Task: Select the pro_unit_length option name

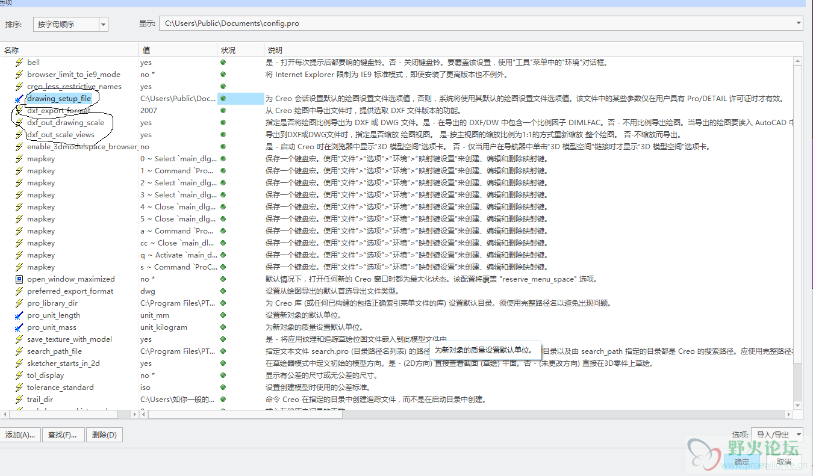Action: (54, 315)
